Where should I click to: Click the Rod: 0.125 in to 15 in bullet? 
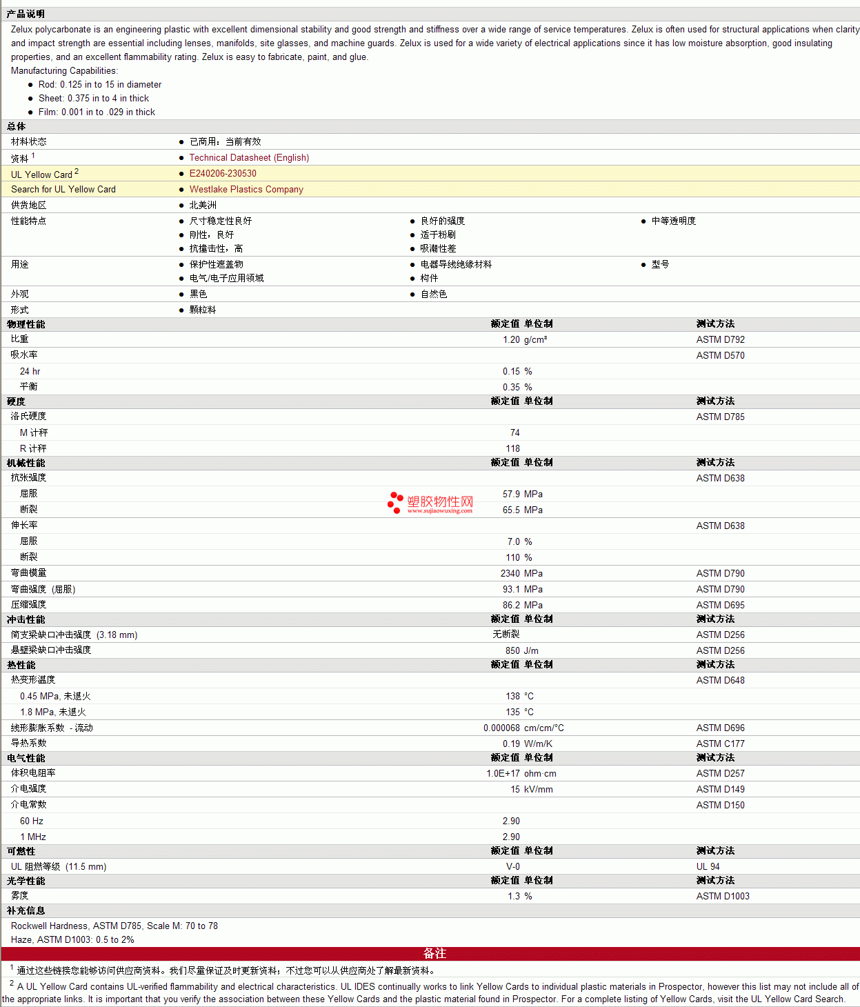(100, 84)
